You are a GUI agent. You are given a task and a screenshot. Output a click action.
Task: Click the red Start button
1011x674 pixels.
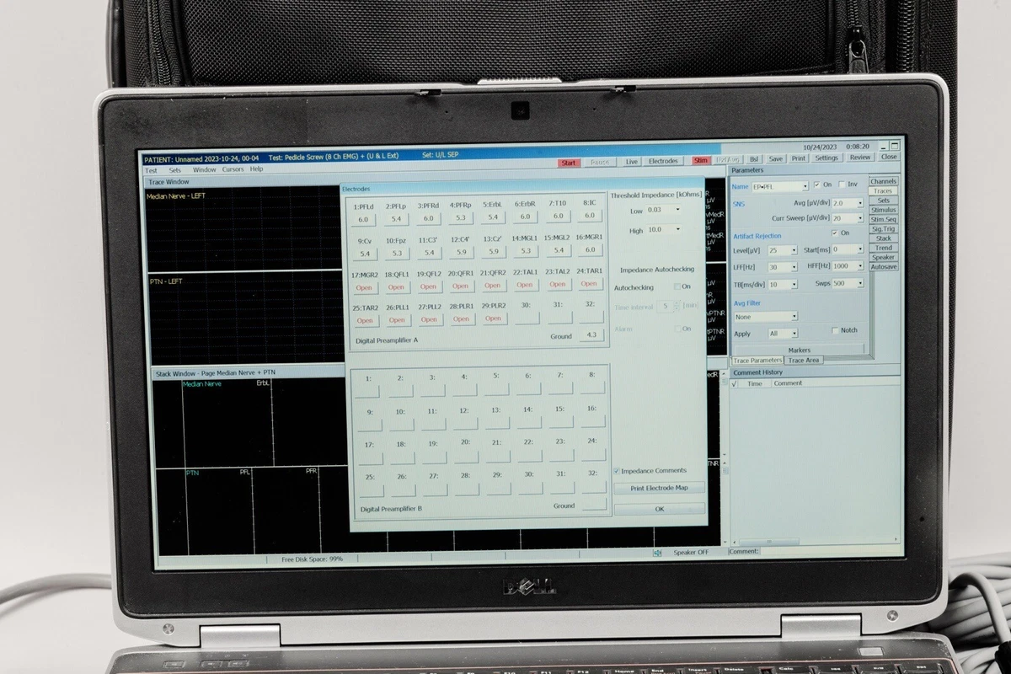(569, 162)
